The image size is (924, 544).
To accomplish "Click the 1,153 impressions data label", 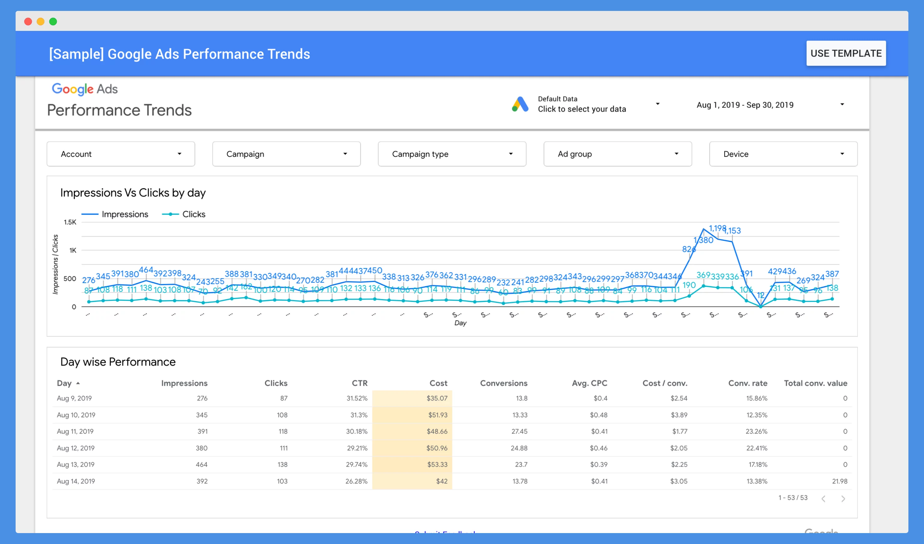I will pyautogui.click(x=732, y=231).
